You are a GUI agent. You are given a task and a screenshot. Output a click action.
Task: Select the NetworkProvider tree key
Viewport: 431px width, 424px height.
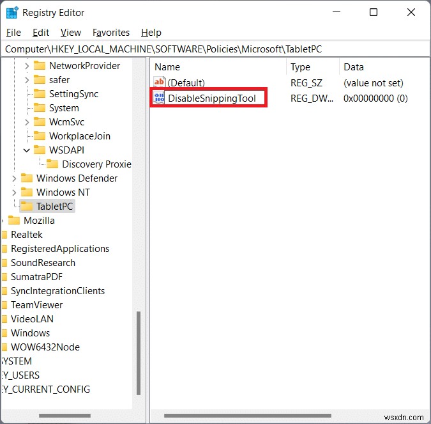click(x=84, y=66)
